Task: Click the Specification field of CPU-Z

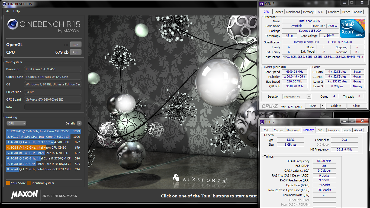Action: [323, 42]
